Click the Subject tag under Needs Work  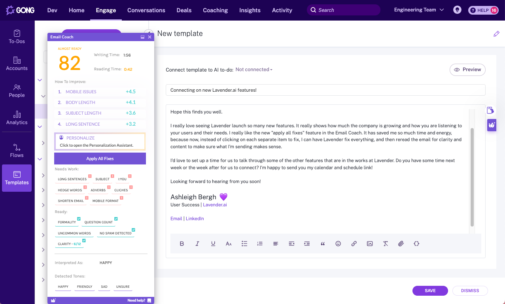[102, 179]
